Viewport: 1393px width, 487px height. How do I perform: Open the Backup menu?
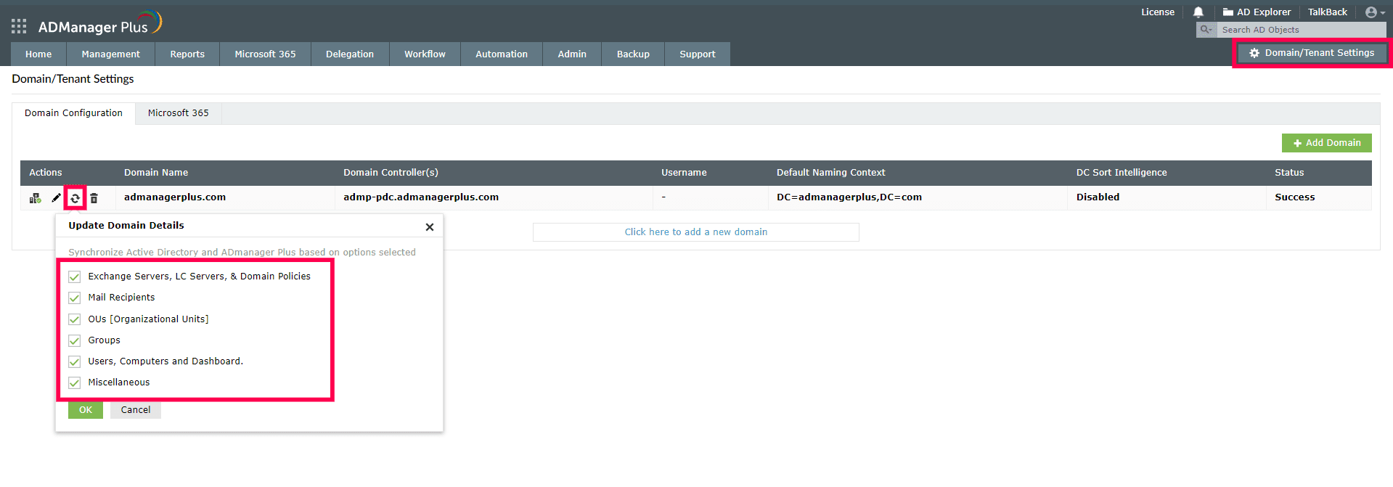pos(633,54)
